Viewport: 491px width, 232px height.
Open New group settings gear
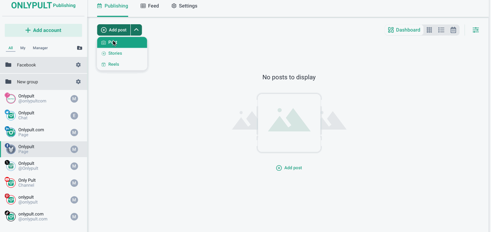point(78,82)
